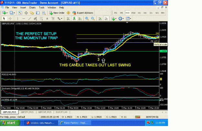The width and height of the screenshot is (202, 131).
Task: Expand the Templates dropdown arrow
Action: (131, 19)
